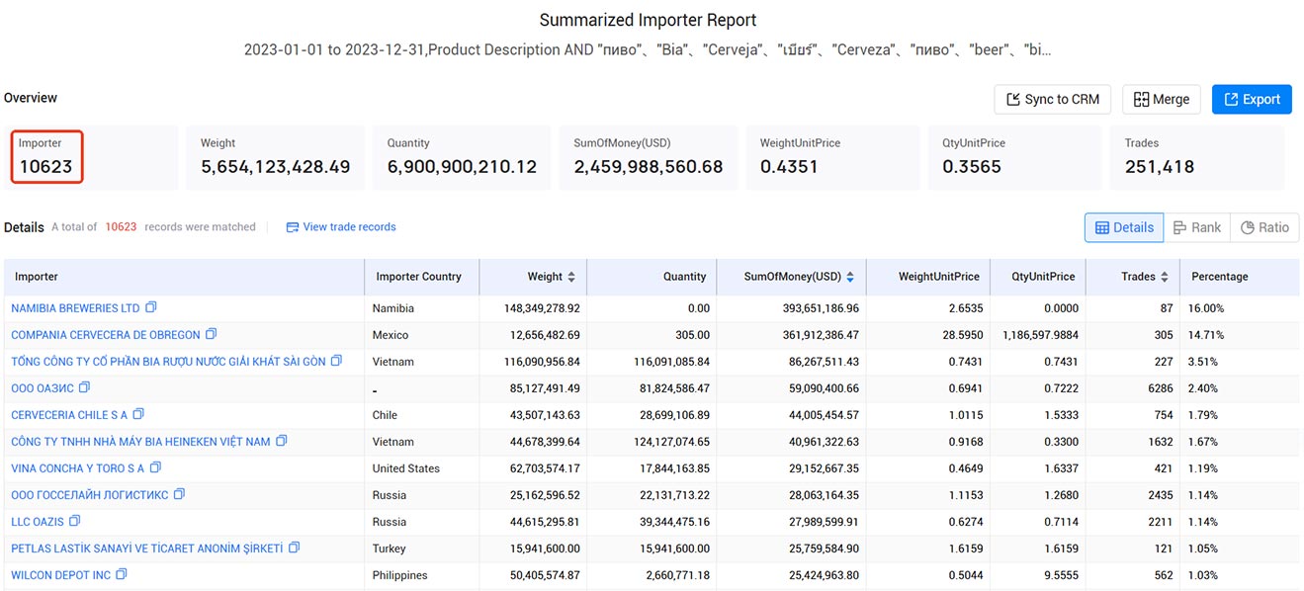Copy icon next to COMPANIA CERVECERA DE OBREGON

pyautogui.click(x=212, y=334)
